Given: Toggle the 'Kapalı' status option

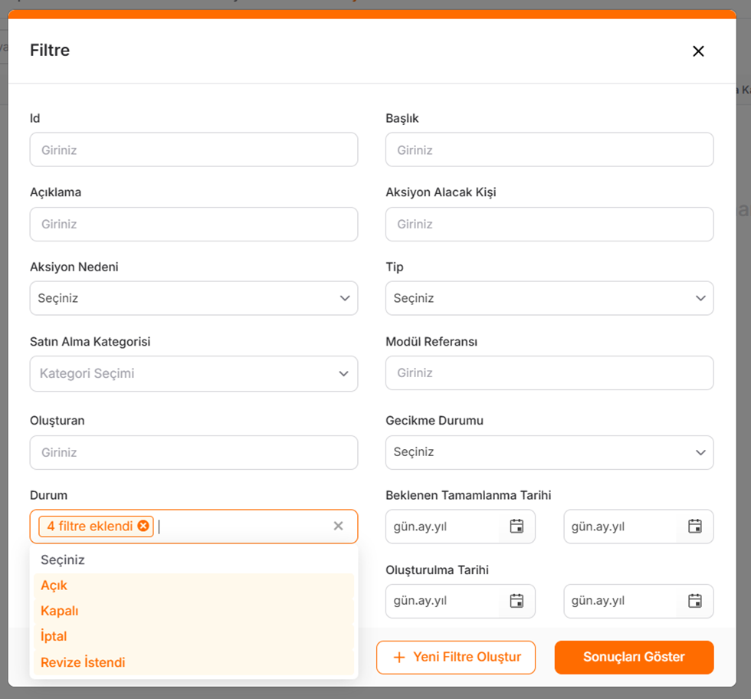Looking at the screenshot, I should coord(193,611).
